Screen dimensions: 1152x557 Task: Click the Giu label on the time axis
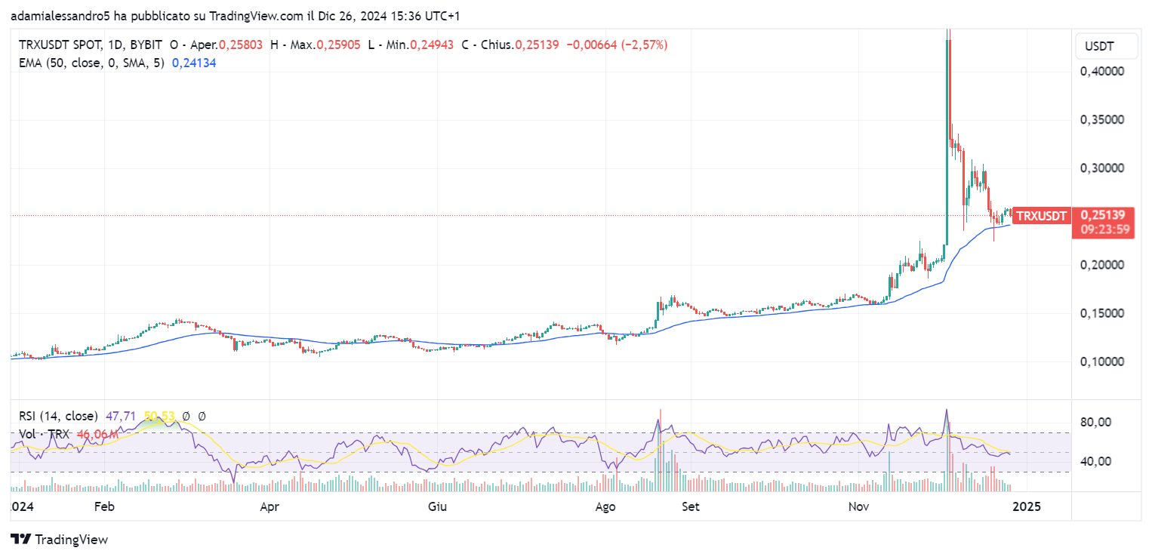[437, 506]
